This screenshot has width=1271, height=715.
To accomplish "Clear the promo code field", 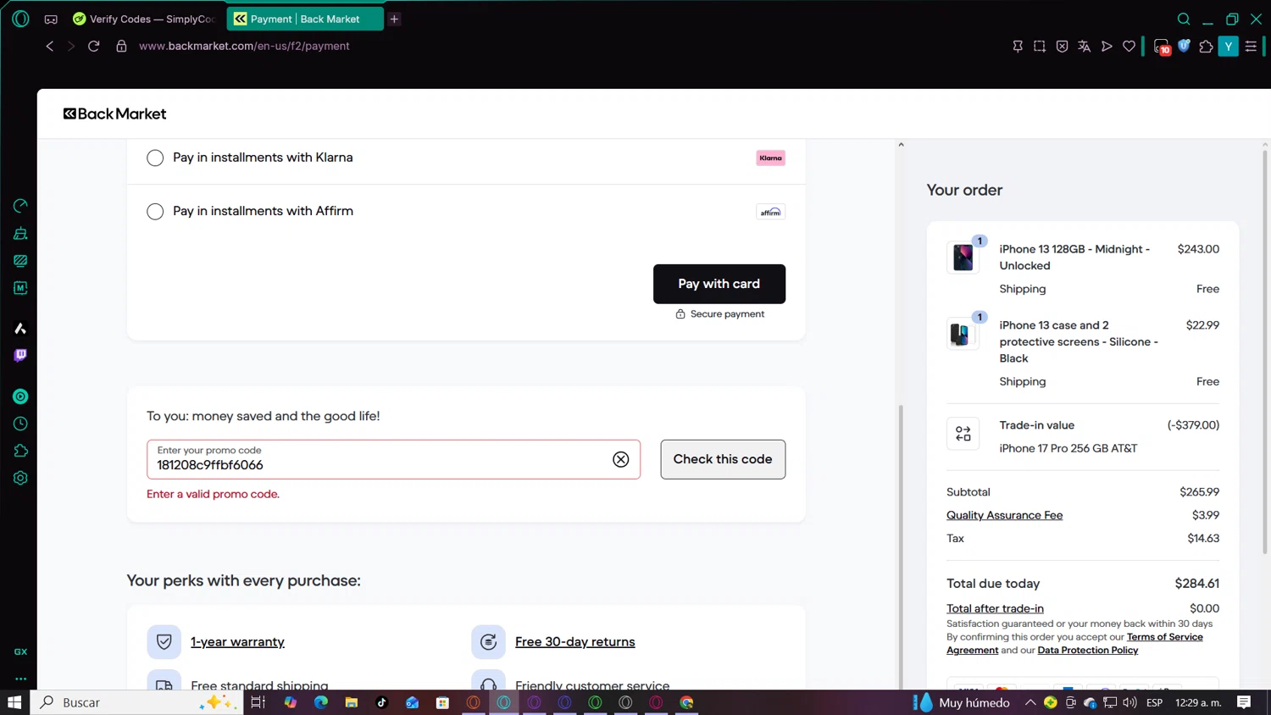I will point(621,459).
